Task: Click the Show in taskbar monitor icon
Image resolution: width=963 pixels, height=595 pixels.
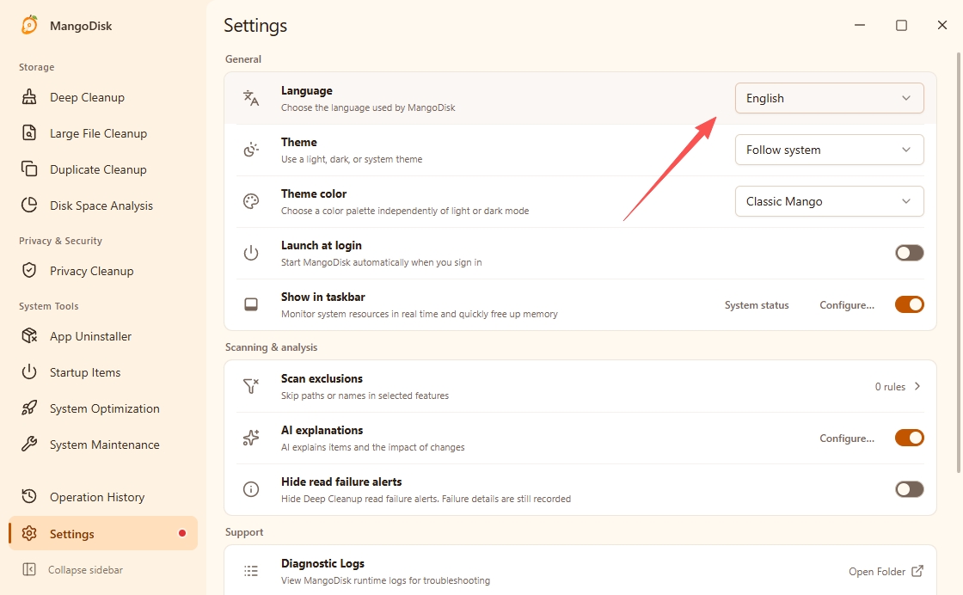Action: (251, 304)
